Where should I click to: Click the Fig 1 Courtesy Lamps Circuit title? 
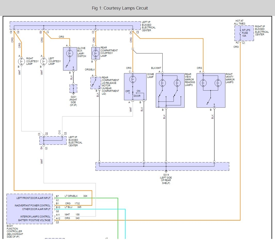click(x=120, y=8)
